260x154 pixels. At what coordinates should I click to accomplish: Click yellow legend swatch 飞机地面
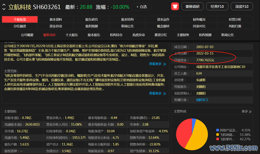(218, 134)
